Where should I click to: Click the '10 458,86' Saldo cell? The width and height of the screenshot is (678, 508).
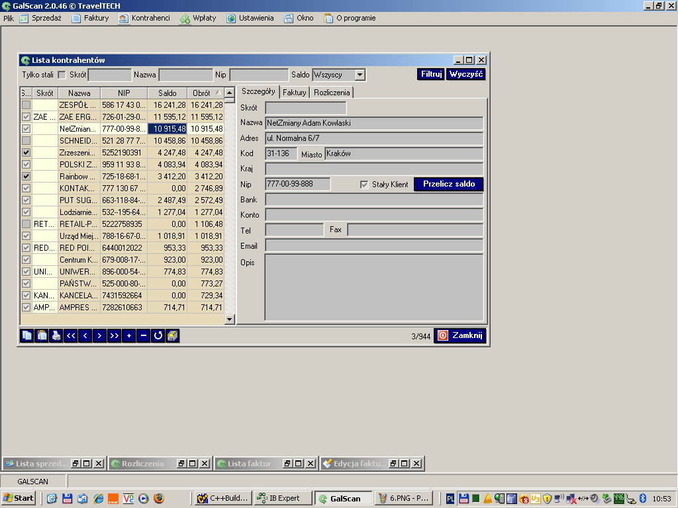(168, 141)
